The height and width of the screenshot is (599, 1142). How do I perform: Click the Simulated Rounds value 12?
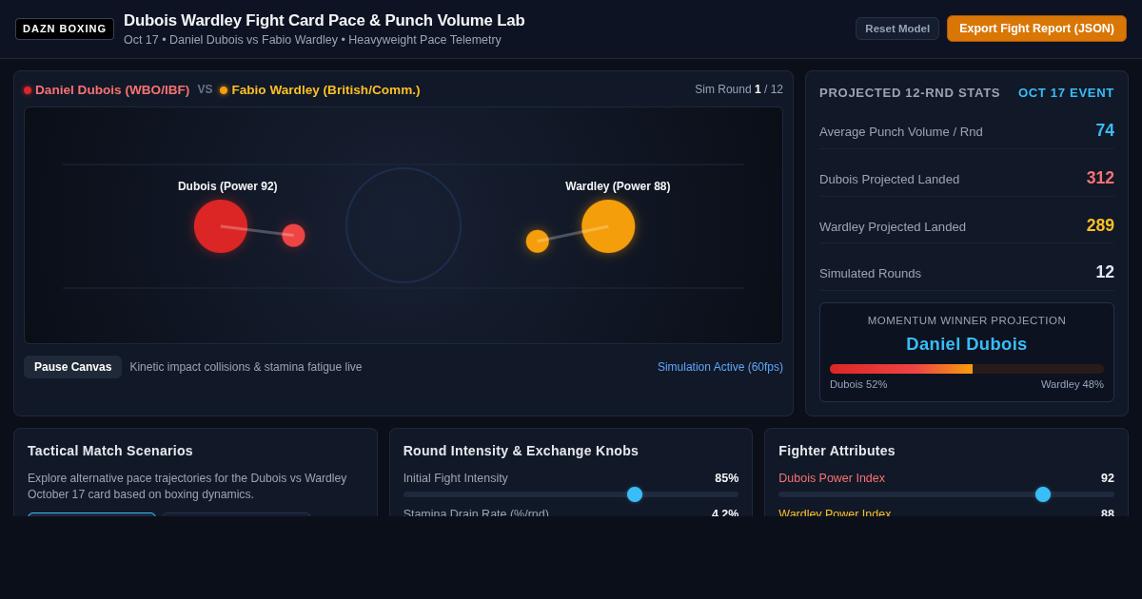point(1105,273)
